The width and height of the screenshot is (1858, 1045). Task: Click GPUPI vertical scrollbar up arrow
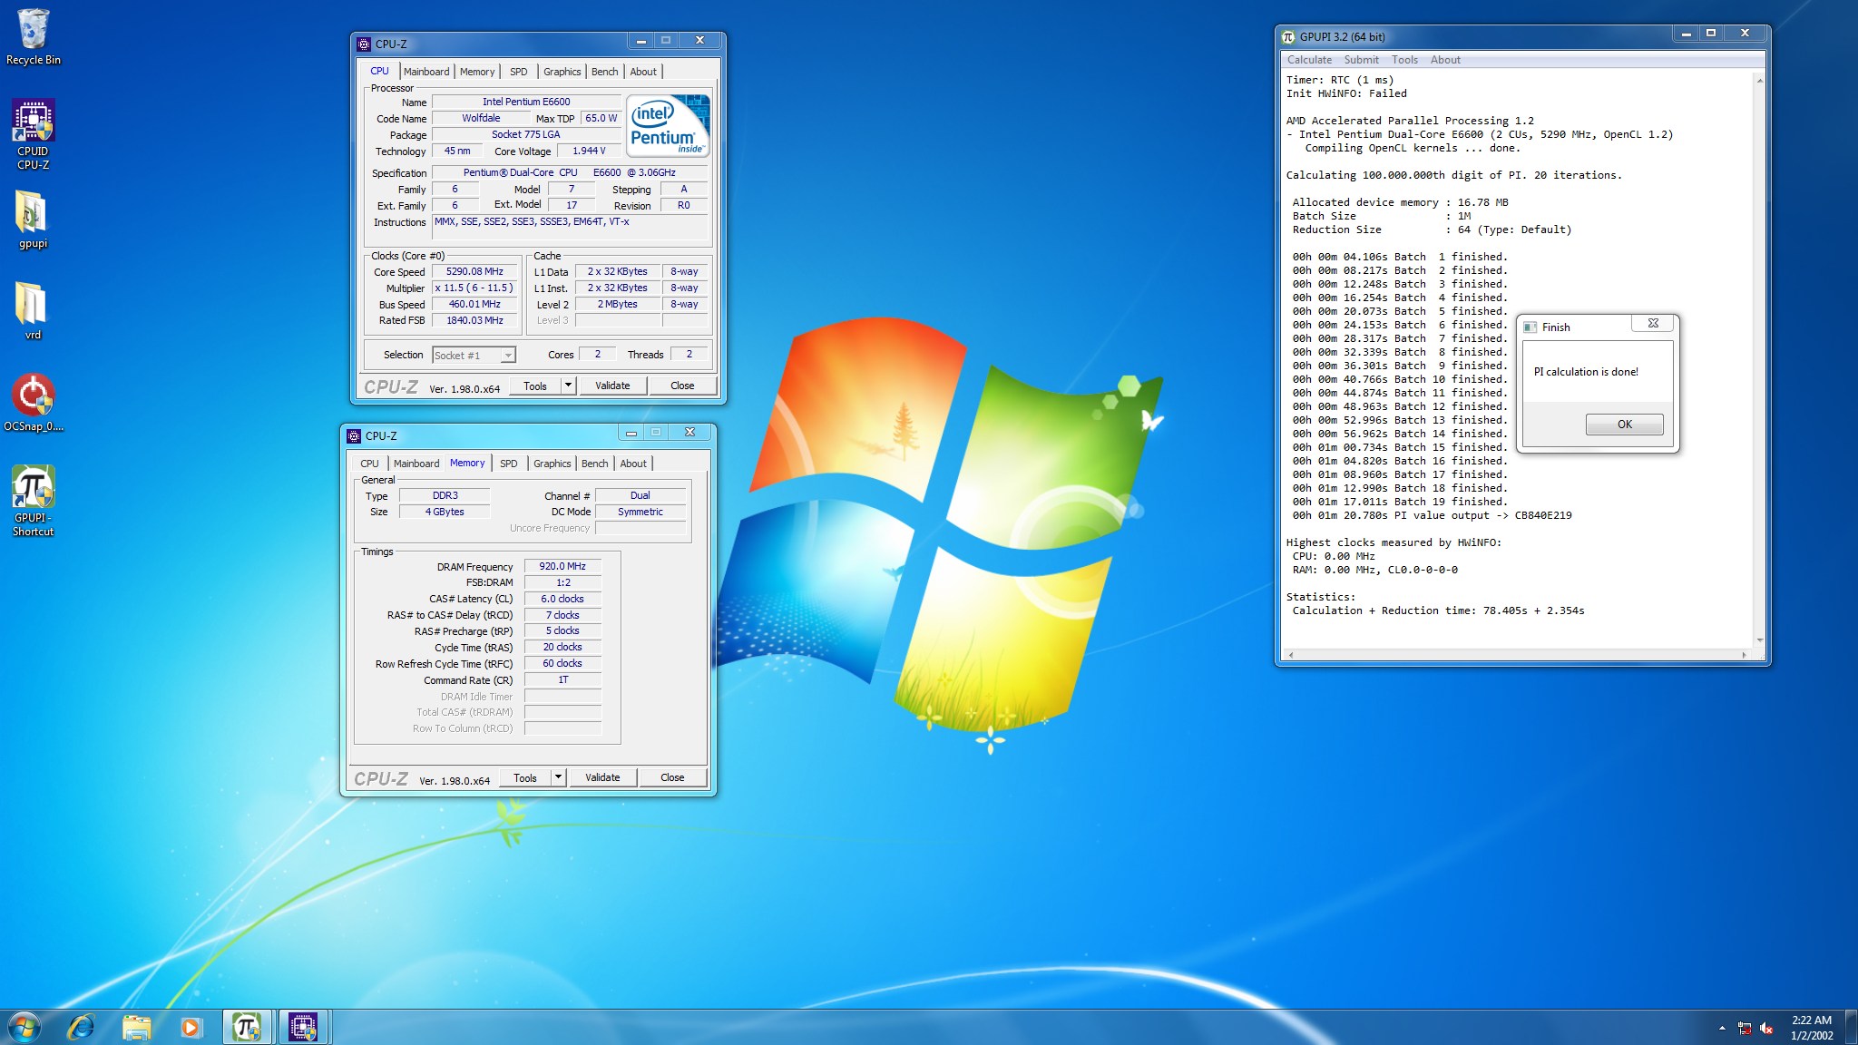pos(1759,81)
